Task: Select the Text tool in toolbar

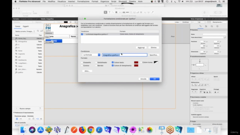Action: (x=109, y=12)
